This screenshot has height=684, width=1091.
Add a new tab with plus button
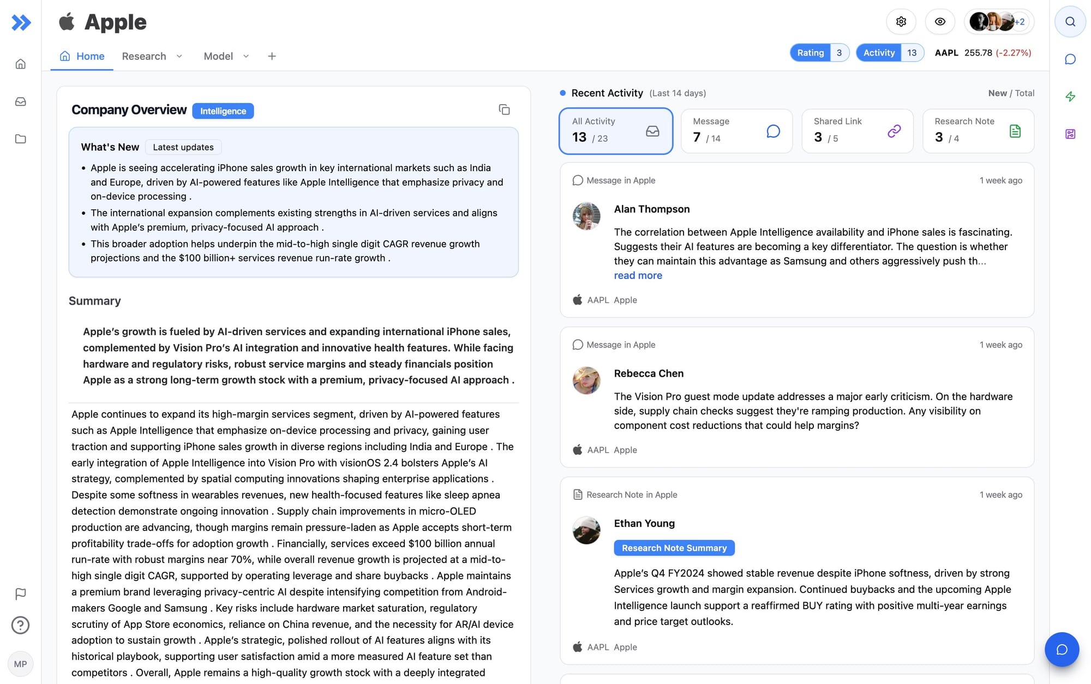click(x=272, y=56)
